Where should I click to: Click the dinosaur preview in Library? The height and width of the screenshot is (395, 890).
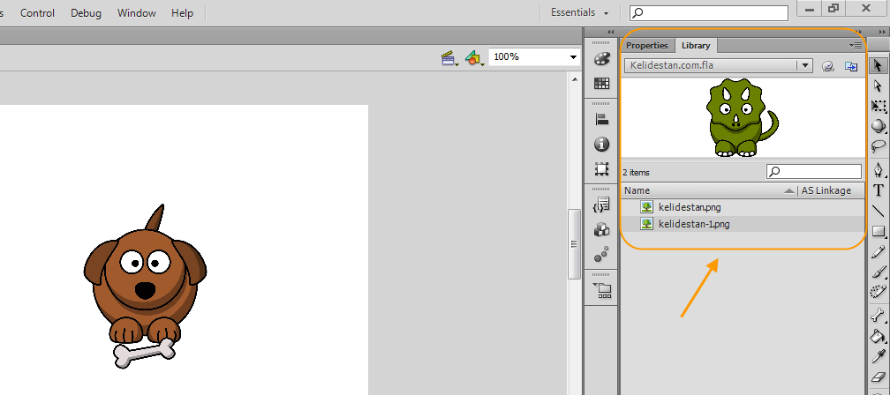click(x=742, y=118)
